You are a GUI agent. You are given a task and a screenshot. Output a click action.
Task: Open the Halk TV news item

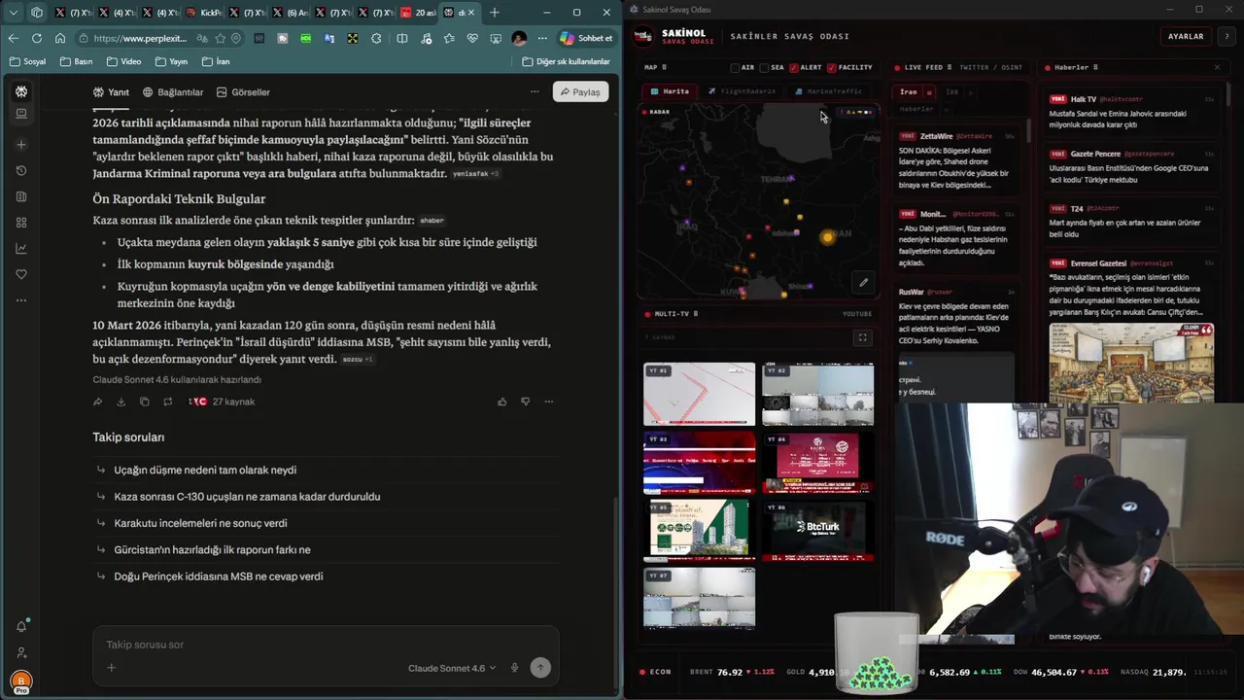pyautogui.click(x=1131, y=112)
